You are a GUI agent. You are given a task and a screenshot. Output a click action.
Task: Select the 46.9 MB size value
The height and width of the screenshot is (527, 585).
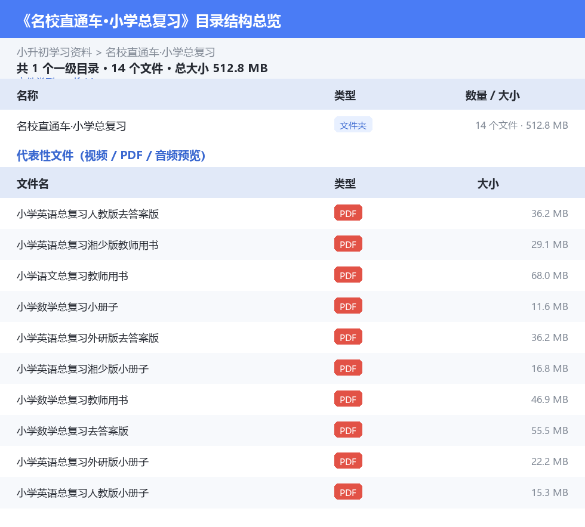pyautogui.click(x=550, y=399)
